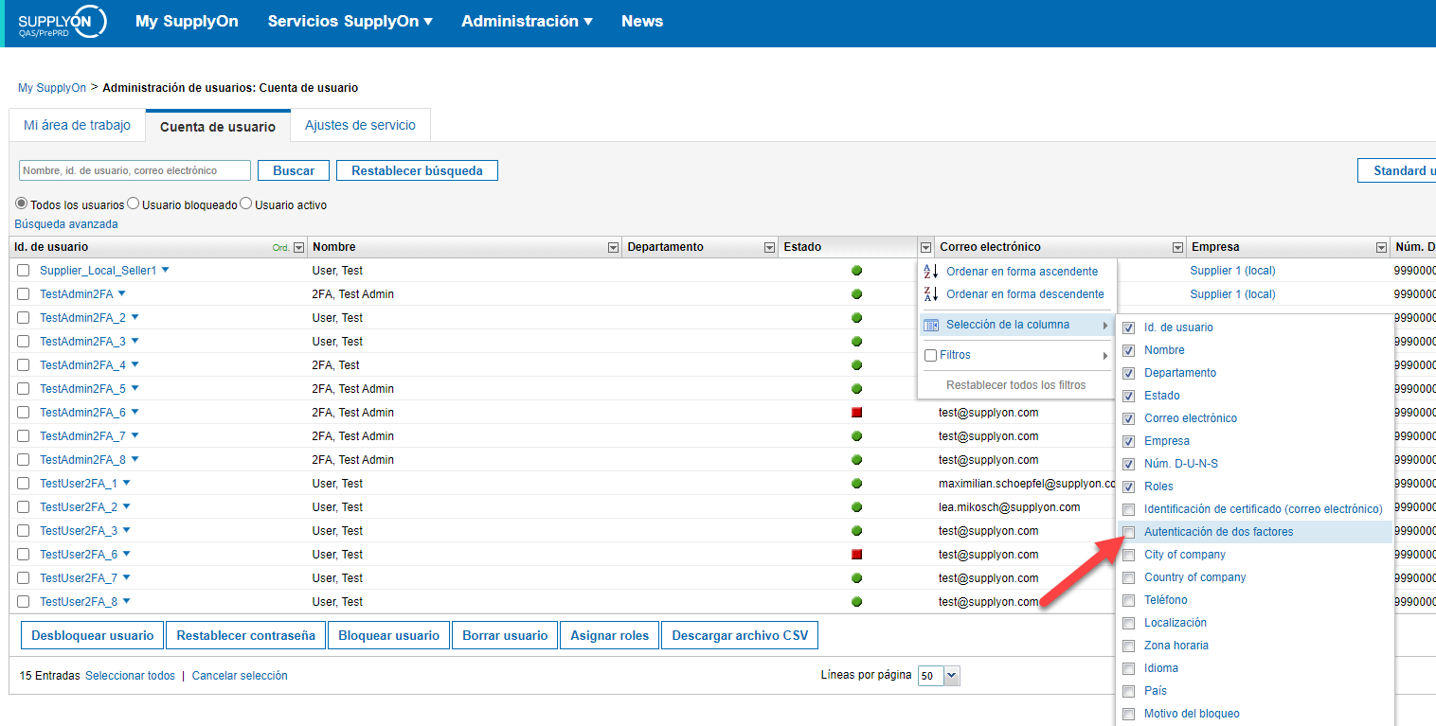Click the column selection grid icon

(930, 325)
